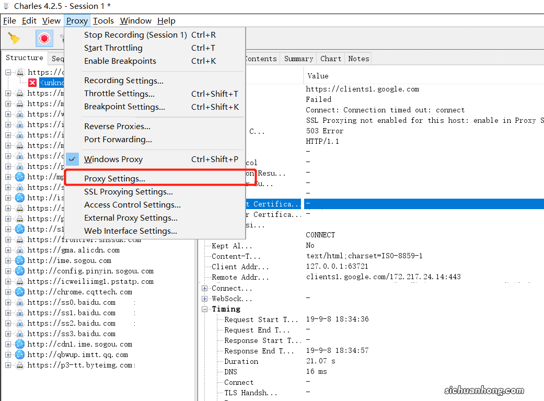
Task: Collapse the Timing section in overview
Action: [205, 309]
